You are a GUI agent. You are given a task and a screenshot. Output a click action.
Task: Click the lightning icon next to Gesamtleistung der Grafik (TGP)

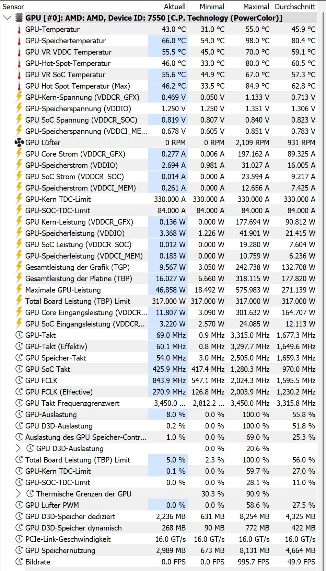coord(19,267)
